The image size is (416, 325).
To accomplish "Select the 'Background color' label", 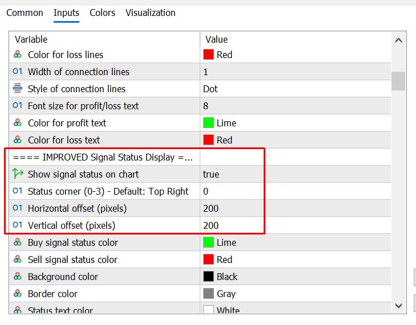I will click(63, 277).
